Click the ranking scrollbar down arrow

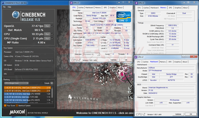[52, 102]
